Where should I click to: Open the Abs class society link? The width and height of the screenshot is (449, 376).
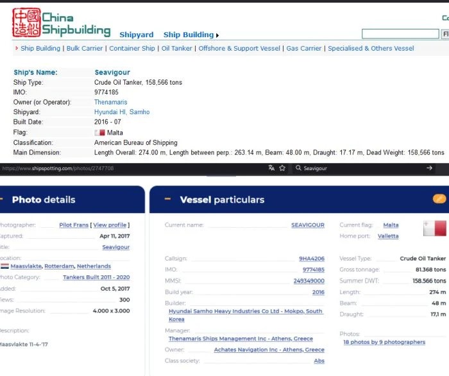tap(319, 361)
